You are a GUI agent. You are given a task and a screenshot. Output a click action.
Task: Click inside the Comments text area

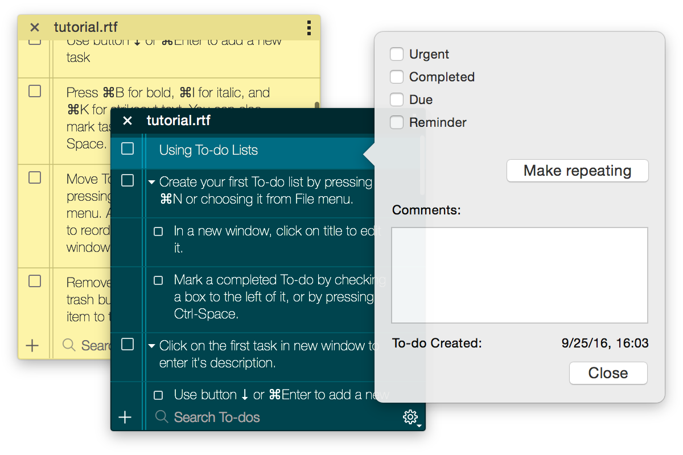pos(519,275)
